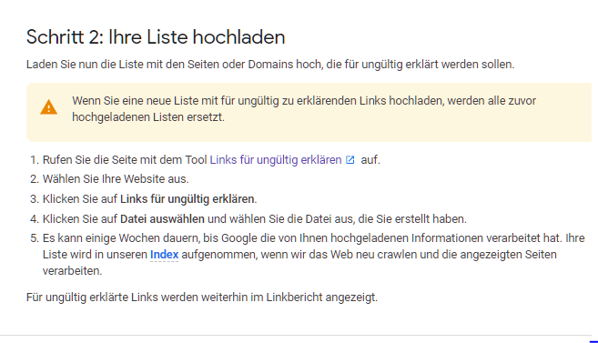Click step 'Wählen Sie Ihre Website aus.'
Image resolution: width=598 pixels, height=343 pixels.
pos(116,178)
